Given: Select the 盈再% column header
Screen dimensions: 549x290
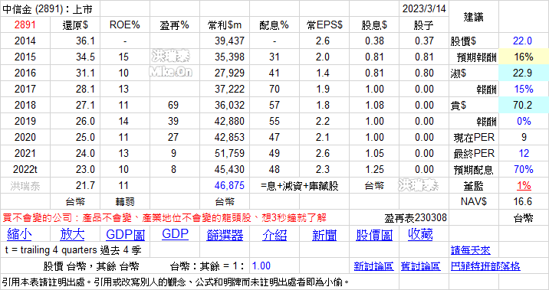Looking at the screenshot, I should point(174,24).
